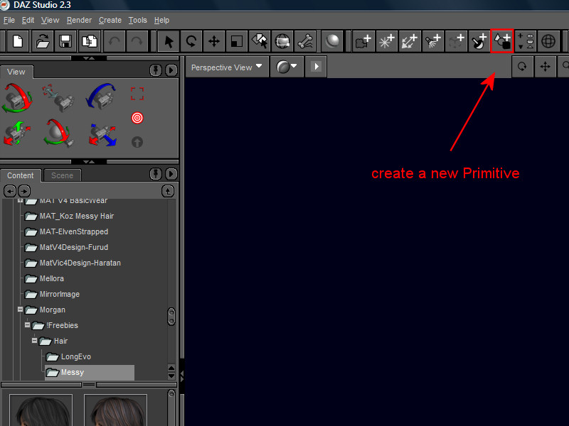Create a new null object
569x426 pixels.
coord(456,41)
